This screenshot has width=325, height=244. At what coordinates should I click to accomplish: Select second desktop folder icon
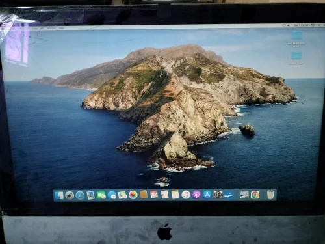pyautogui.click(x=296, y=56)
